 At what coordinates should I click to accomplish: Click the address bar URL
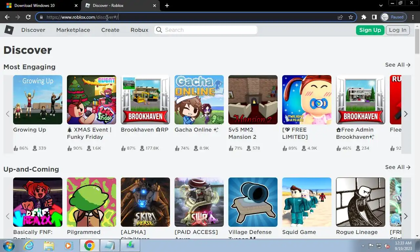point(82,17)
